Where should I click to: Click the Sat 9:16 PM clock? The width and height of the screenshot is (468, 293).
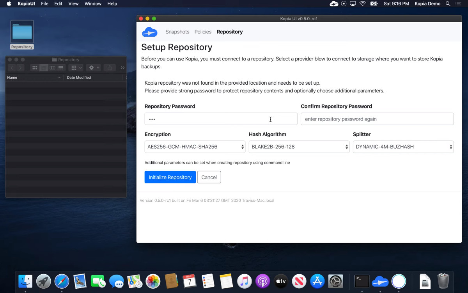396,4
